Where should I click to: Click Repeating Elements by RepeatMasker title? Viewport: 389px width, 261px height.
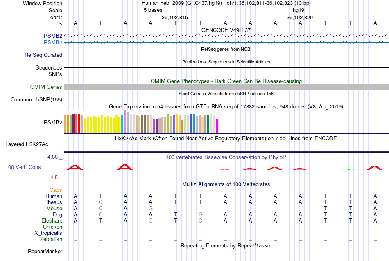click(x=226, y=245)
